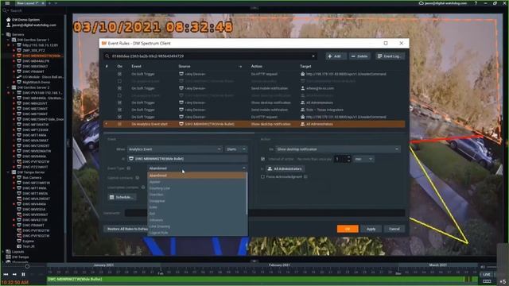509x286 pixels.
Task: Click the event type dropdown list scrollbar
Action: click(x=247, y=193)
